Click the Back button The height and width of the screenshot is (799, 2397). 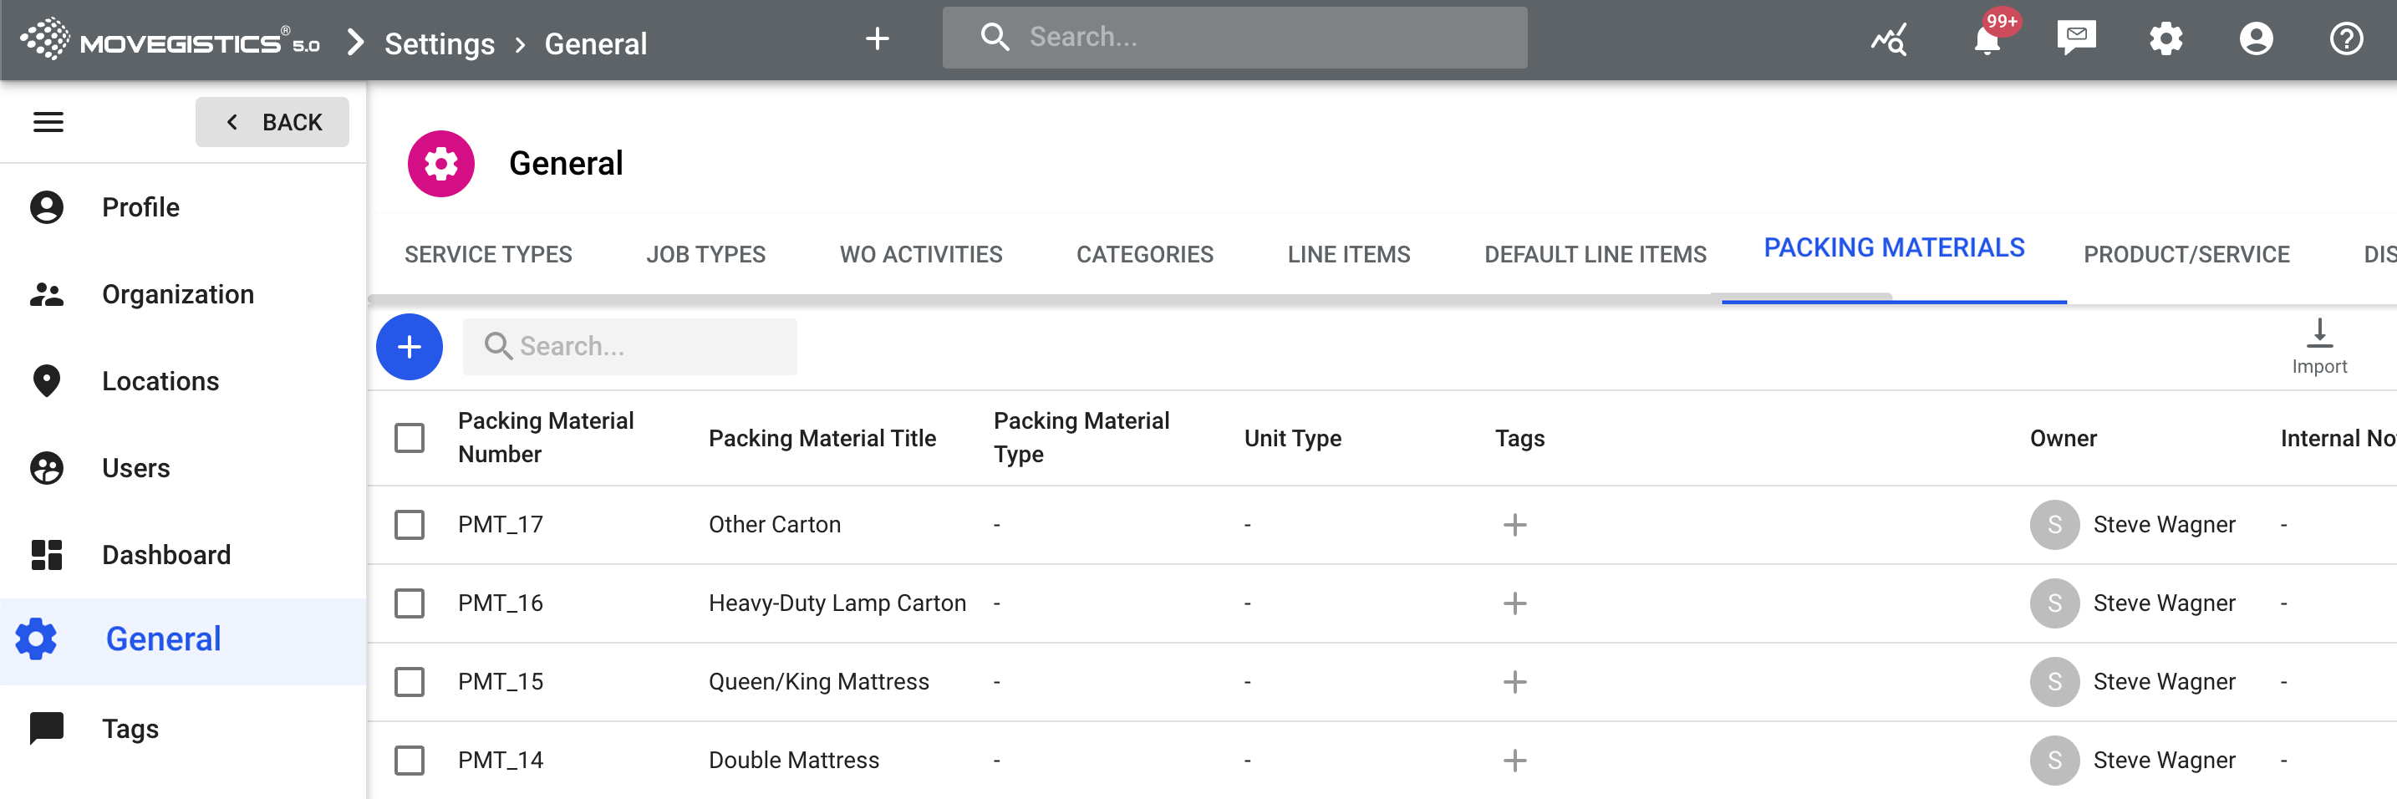click(x=272, y=122)
